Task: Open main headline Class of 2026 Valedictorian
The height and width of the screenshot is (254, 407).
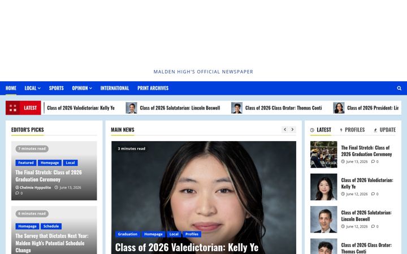Action: (x=187, y=247)
